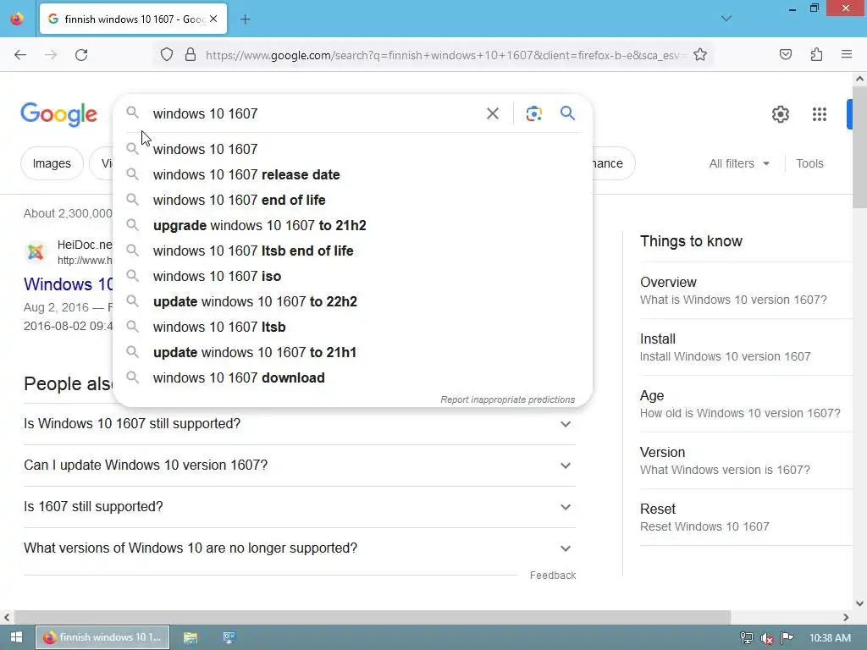This screenshot has height=650, width=867.
Task: Bookmark this page with the star icon
Action: (x=700, y=54)
